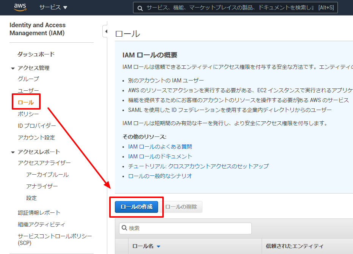Image resolution: width=353 pixels, height=254 pixels.
Task: Click the ロールの削除 button
Action: tap(181, 207)
